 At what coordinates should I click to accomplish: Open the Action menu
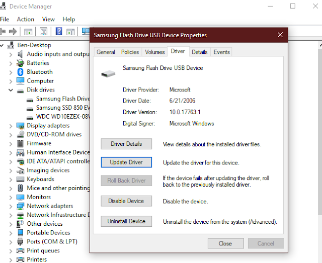26,19
